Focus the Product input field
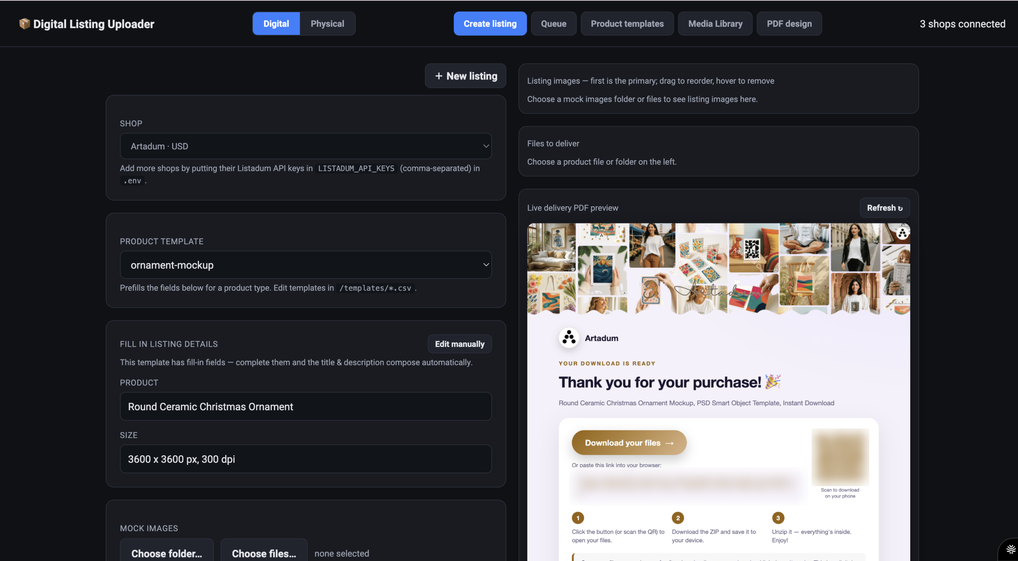 [306, 406]
